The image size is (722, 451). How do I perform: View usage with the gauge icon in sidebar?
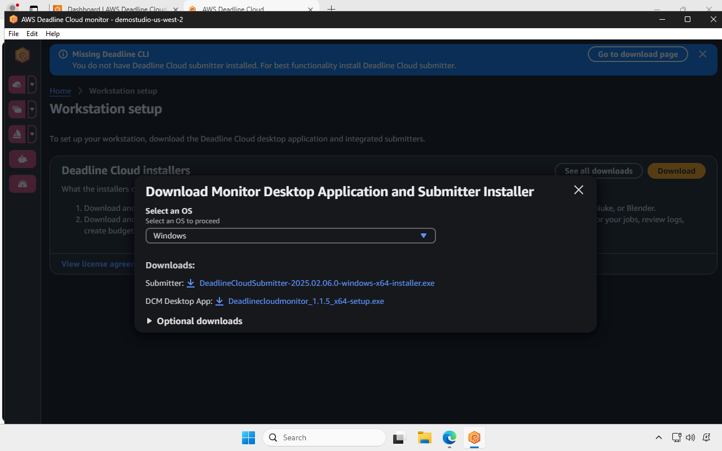click(22, 183)
